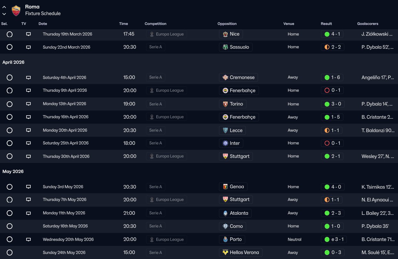The height and width of the screenshot is (259, 398).
Task: Click goalscorer text P. Dybala 35'
Action: pos(375,226)
